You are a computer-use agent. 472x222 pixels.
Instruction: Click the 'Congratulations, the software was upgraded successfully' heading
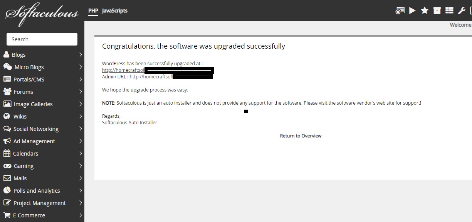click(193, 46)
